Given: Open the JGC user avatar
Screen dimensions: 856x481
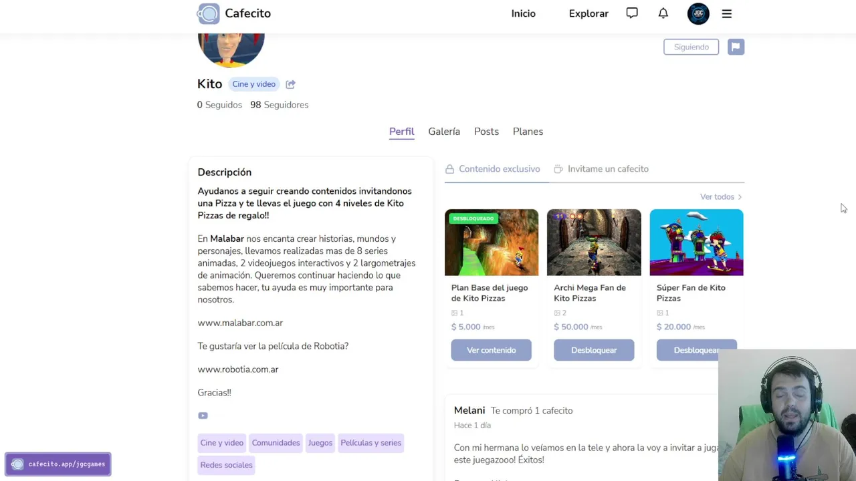Looking at the screenshot, I should coord(698,13).
